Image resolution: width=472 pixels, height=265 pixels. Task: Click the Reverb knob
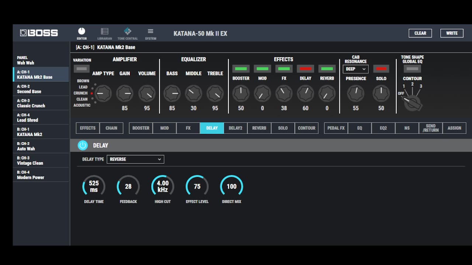327,93
